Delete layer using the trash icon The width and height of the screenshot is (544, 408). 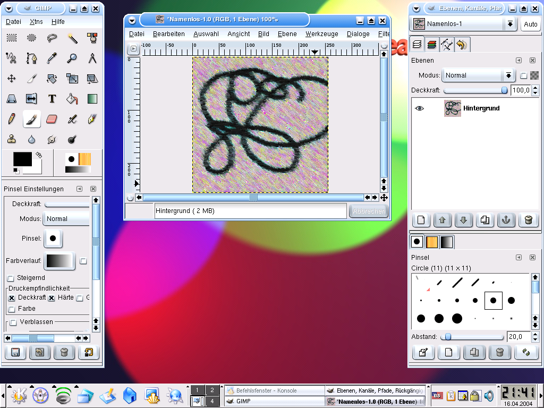528,220
